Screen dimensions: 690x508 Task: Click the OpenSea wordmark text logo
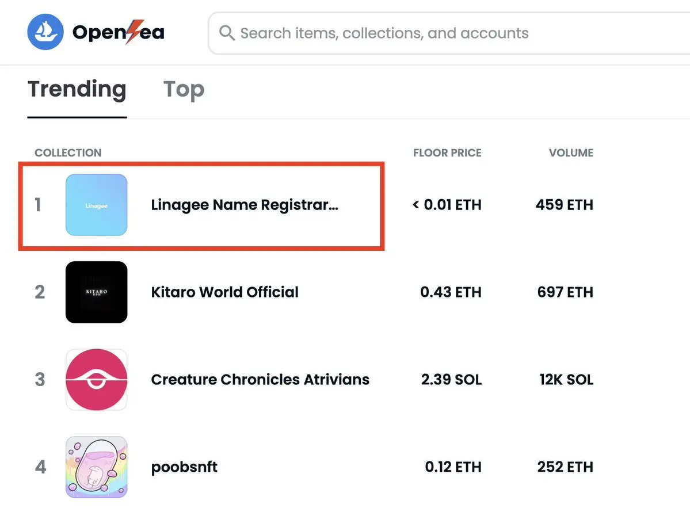click(119, 32)
